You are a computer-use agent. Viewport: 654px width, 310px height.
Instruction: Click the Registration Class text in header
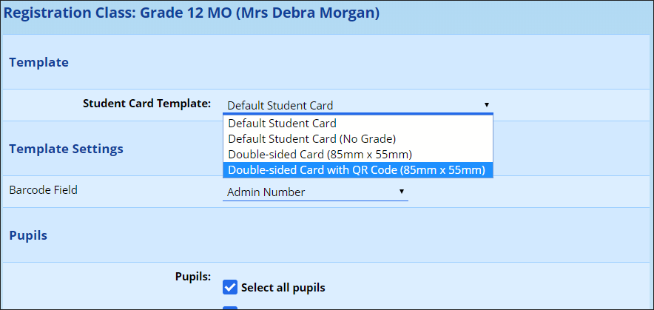(x=64, y=13)
